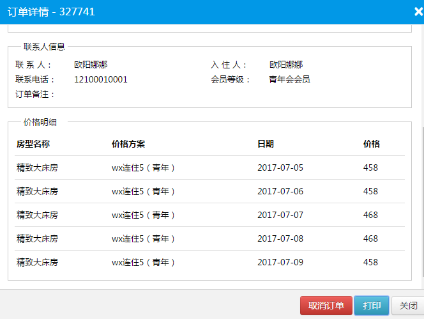424x319 pixels.
Task: Click the 日期 column header
Action: coord(266,144)
